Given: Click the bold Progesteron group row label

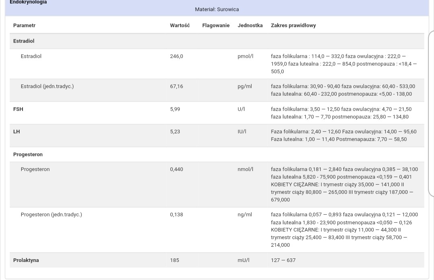Looking at the screenshot, I should click(x=28, y=155).
